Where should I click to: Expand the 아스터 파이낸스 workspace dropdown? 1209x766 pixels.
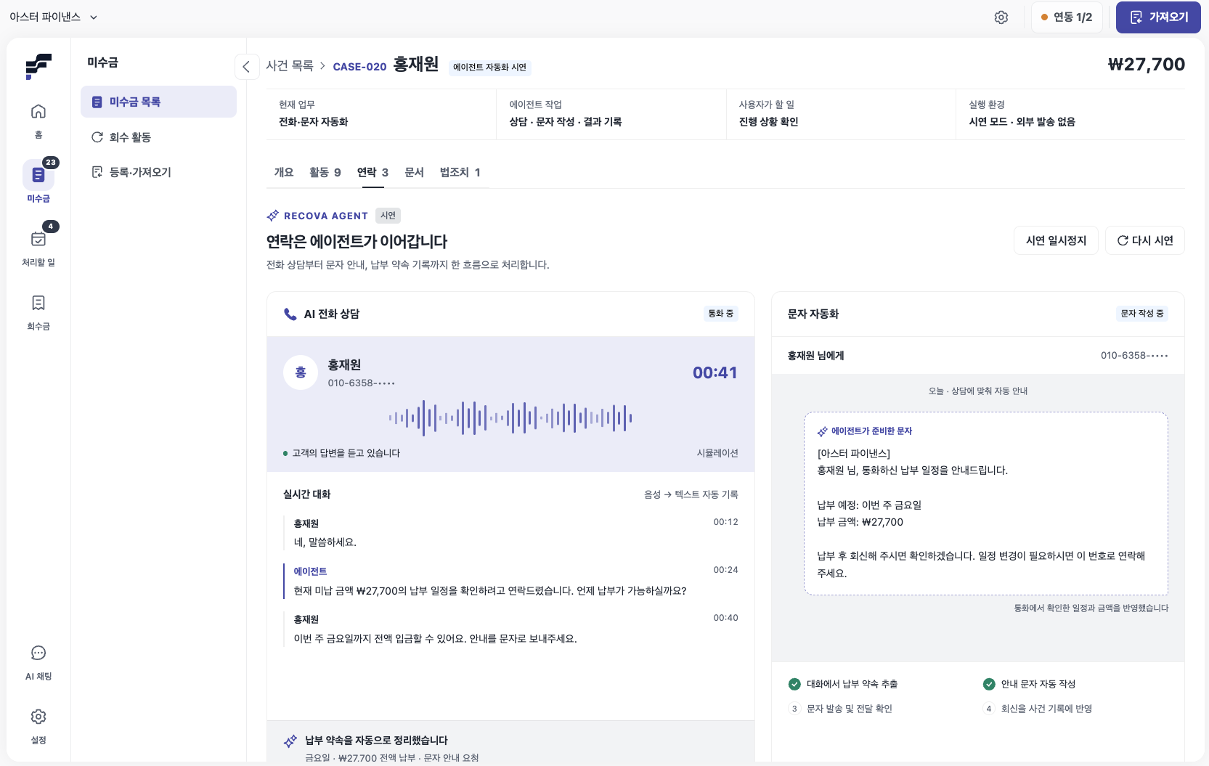coord(53,17)
